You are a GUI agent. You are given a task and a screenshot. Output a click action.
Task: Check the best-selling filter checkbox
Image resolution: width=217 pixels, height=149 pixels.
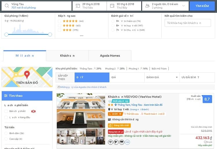6,111
